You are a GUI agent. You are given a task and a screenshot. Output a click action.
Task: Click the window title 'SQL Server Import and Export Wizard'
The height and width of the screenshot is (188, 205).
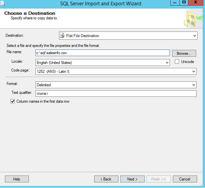pos(101,4)
